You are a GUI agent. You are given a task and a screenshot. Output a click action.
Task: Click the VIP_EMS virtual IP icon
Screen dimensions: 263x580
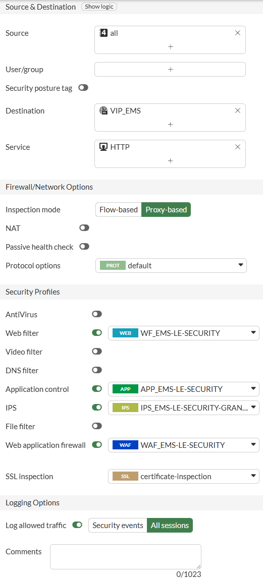pyautogui.click(x=103, y=110)
